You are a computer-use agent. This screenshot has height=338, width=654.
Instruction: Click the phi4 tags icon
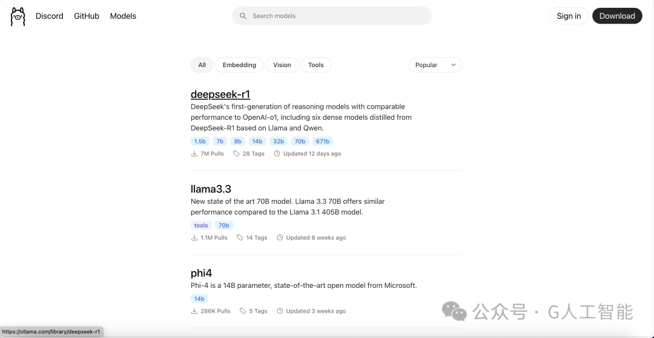point(243,311)
